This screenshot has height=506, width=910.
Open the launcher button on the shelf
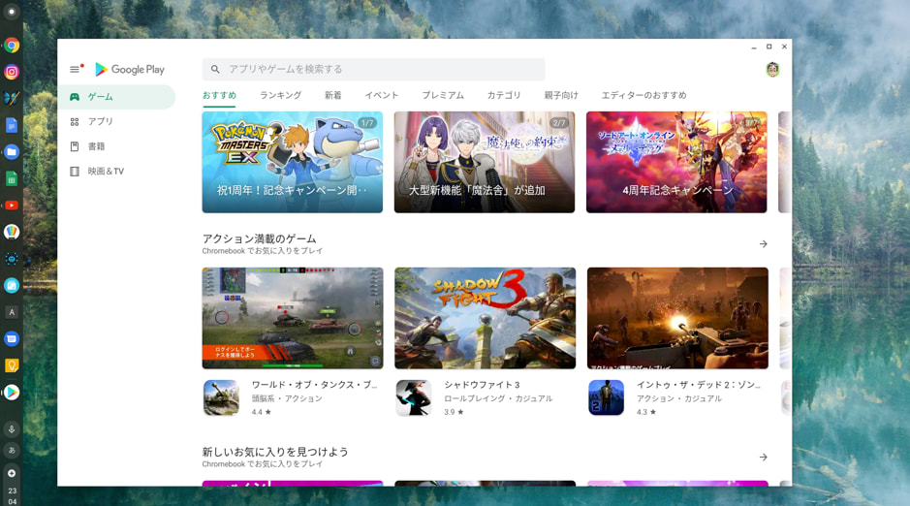click(x=12, y=12)
